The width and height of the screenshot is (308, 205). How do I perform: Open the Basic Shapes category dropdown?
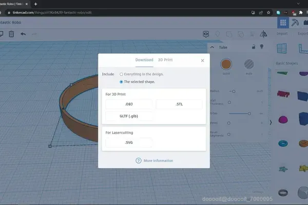click(x=287, y=64)
